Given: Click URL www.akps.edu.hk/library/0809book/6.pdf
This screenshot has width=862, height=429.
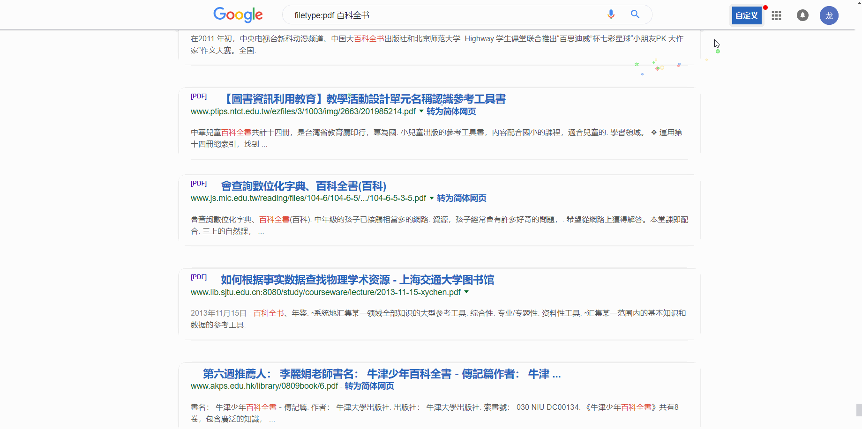Looking at the screenshot, I should point(264,386).
